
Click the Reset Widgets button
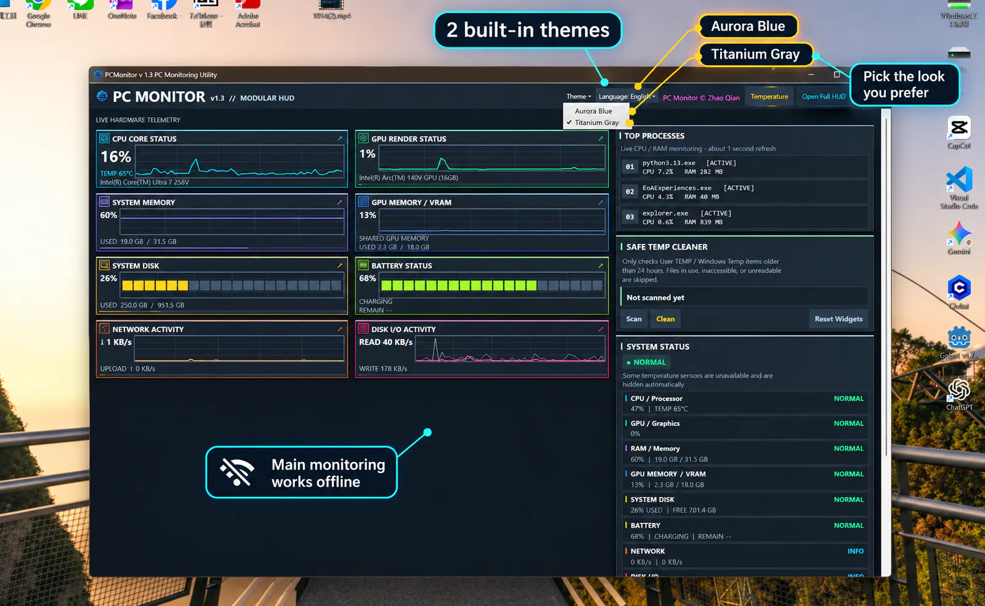[838, 319]
